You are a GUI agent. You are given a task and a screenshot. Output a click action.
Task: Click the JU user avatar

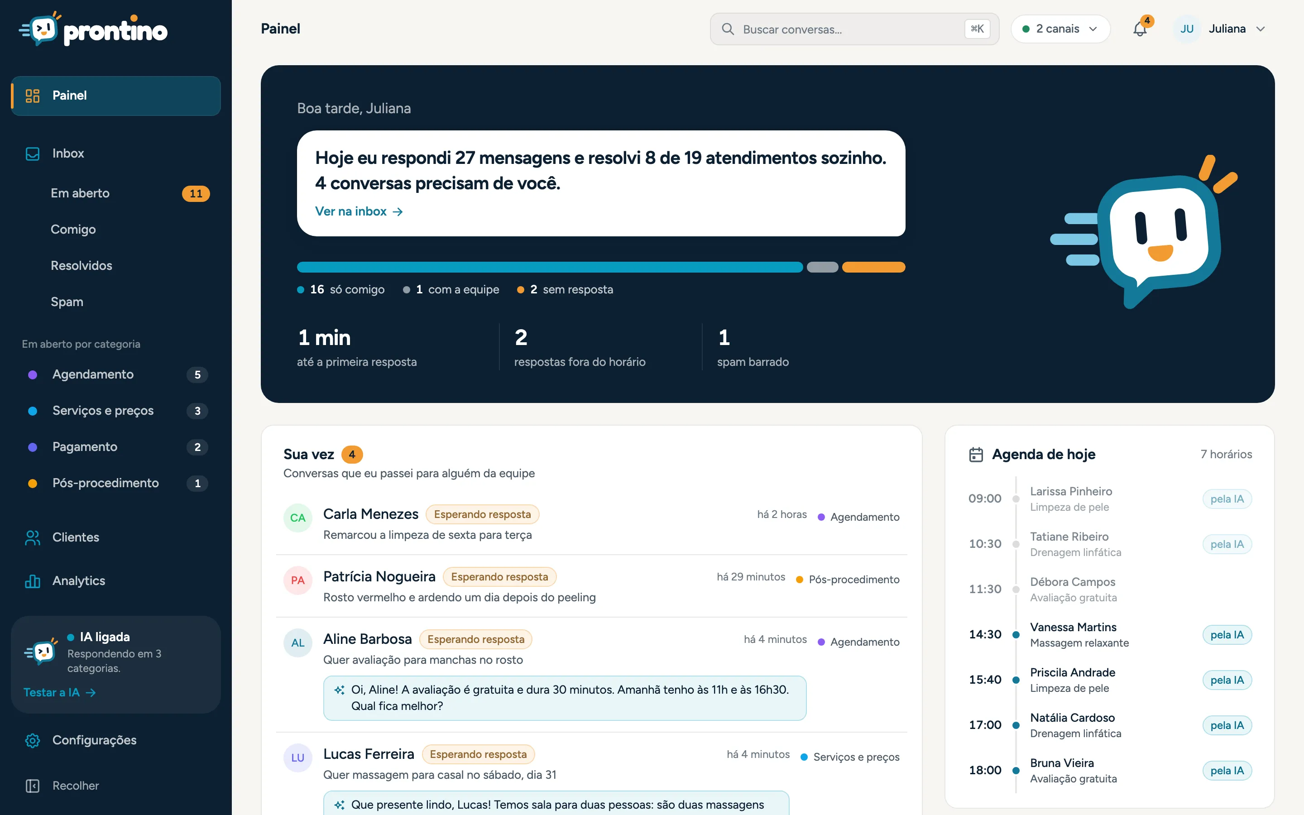click(1187, 29)
